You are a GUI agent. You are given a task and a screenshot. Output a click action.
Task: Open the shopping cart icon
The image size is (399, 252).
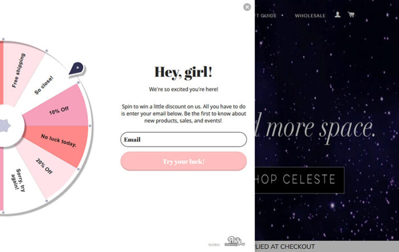(x=351, y=14)
